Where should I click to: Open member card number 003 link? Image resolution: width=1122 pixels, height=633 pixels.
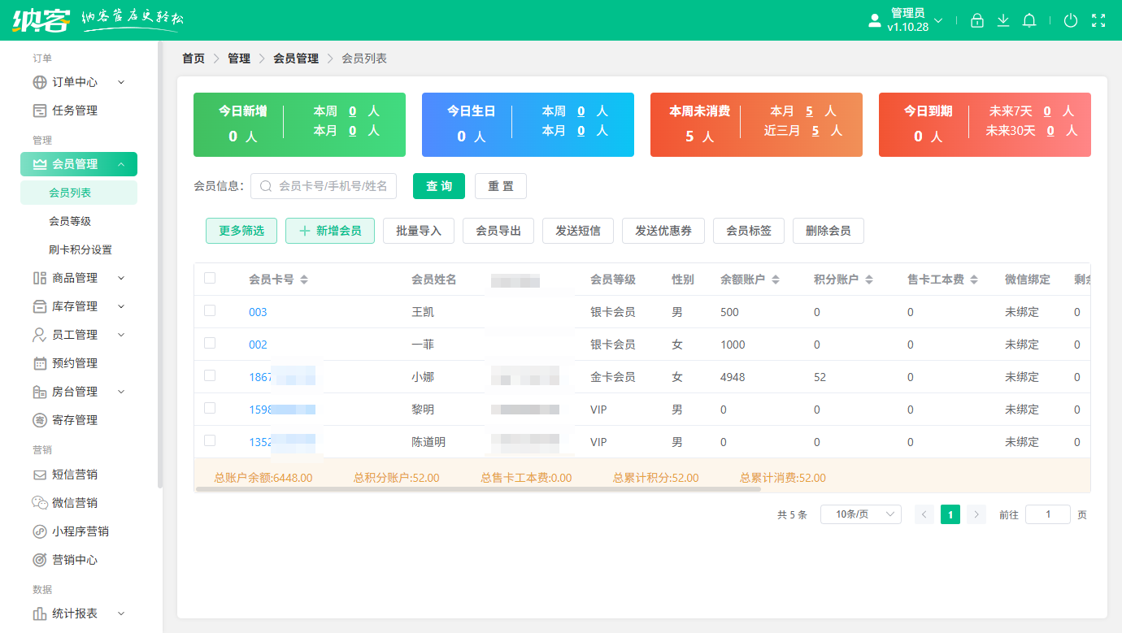click(258, 312)
